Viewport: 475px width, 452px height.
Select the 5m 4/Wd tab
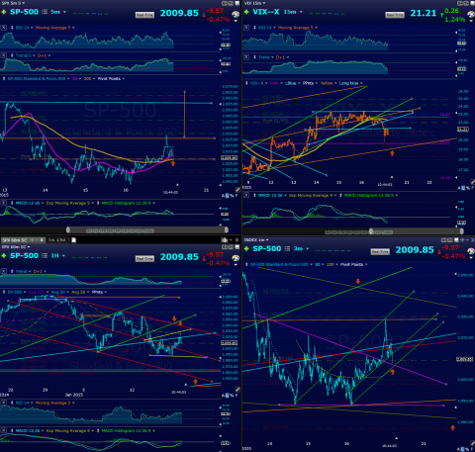pyautogui.click(x=57, y=240)
